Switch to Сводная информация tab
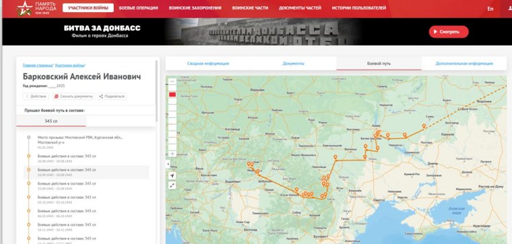This screenshot has width=512, height=244. [x=208, y=63]
